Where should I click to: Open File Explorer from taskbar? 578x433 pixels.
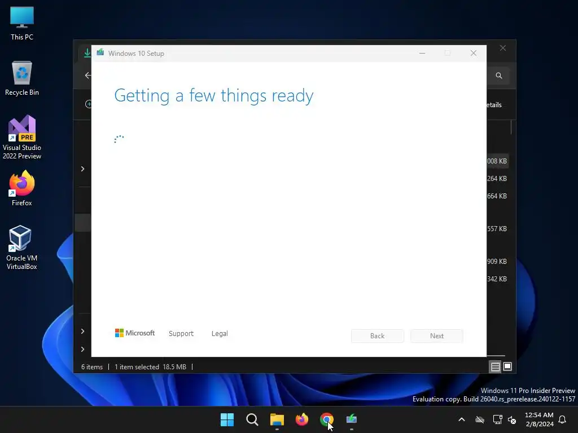pyautogui.click(x=277, y=419)
